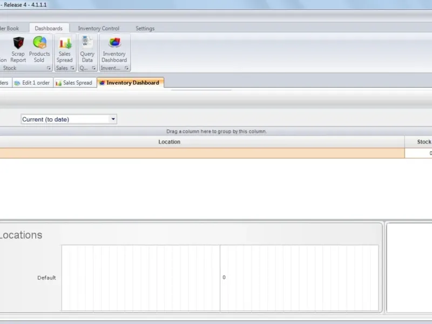Screen dimensions: 432x324
Task: Expand the Q... group dialog launcher
Action: pos(93,68)
